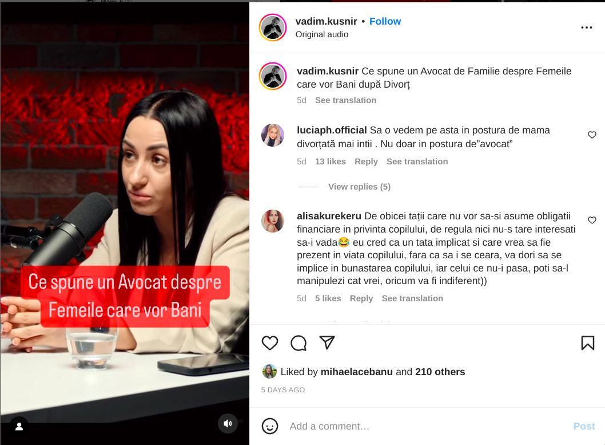Open mihaelacebanu's profile from likes
The width and height of the screenshot is (605, 445).
[x=356, y=372]
